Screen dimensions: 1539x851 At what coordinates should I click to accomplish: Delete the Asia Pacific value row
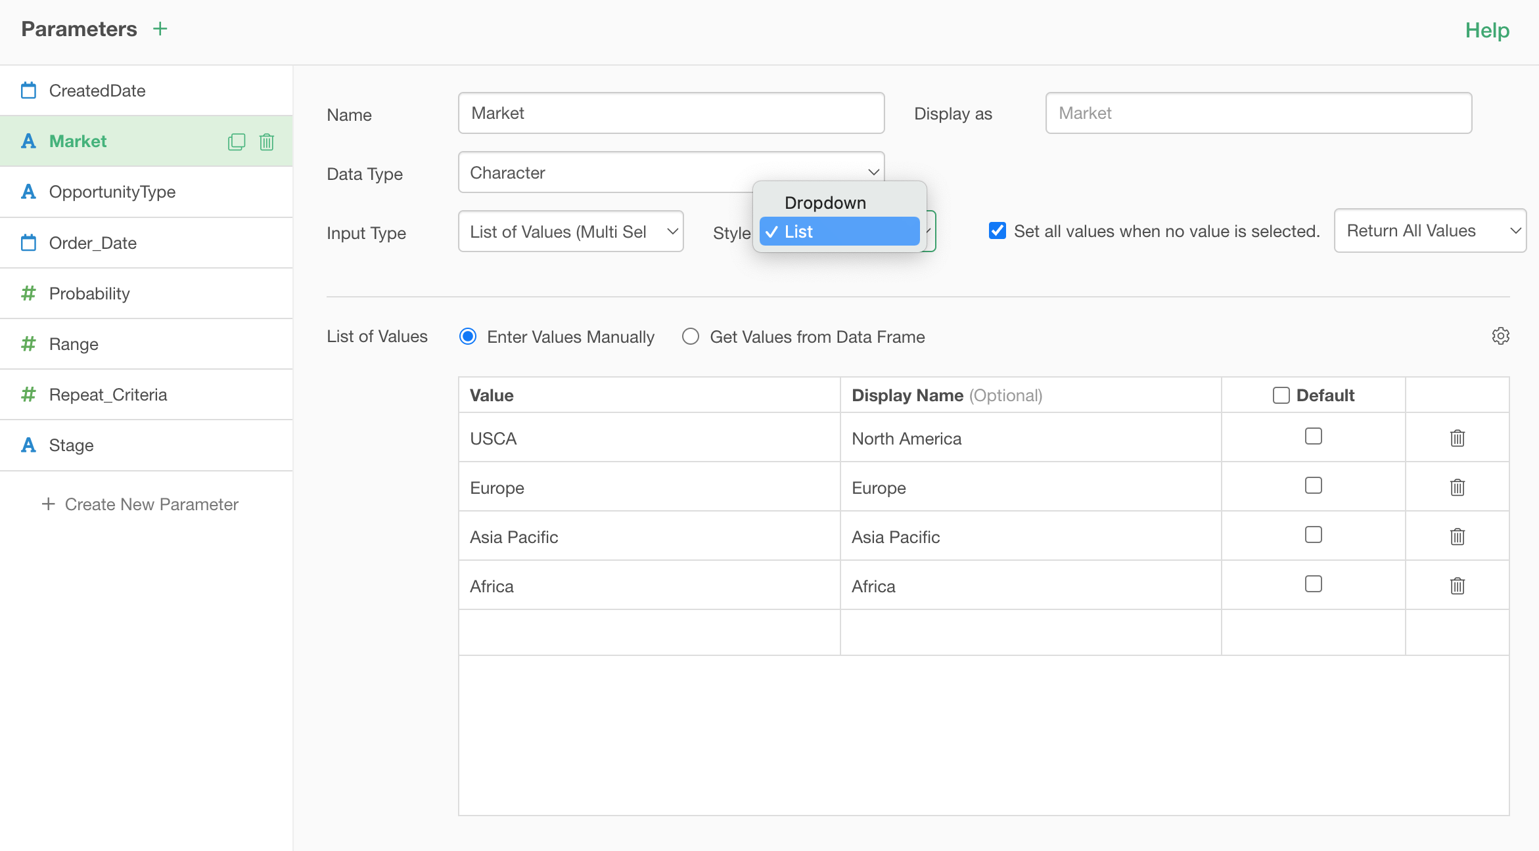[1457, 536]
